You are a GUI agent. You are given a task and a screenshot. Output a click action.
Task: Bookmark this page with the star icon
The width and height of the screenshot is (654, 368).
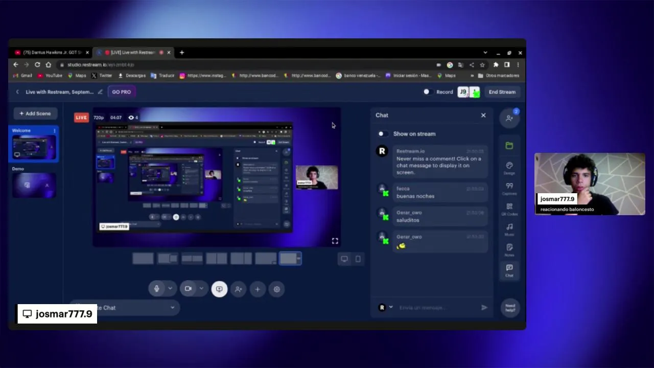[x=482, y=65]
